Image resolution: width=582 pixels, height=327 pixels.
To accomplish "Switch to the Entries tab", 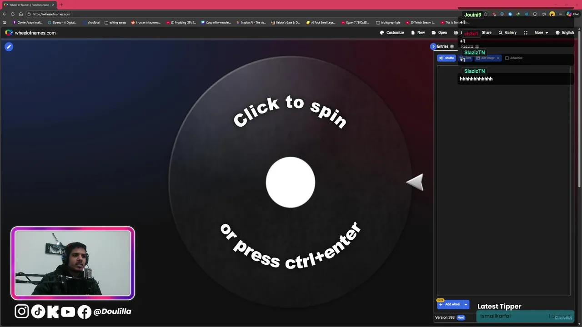I will [x=445, y=46].
